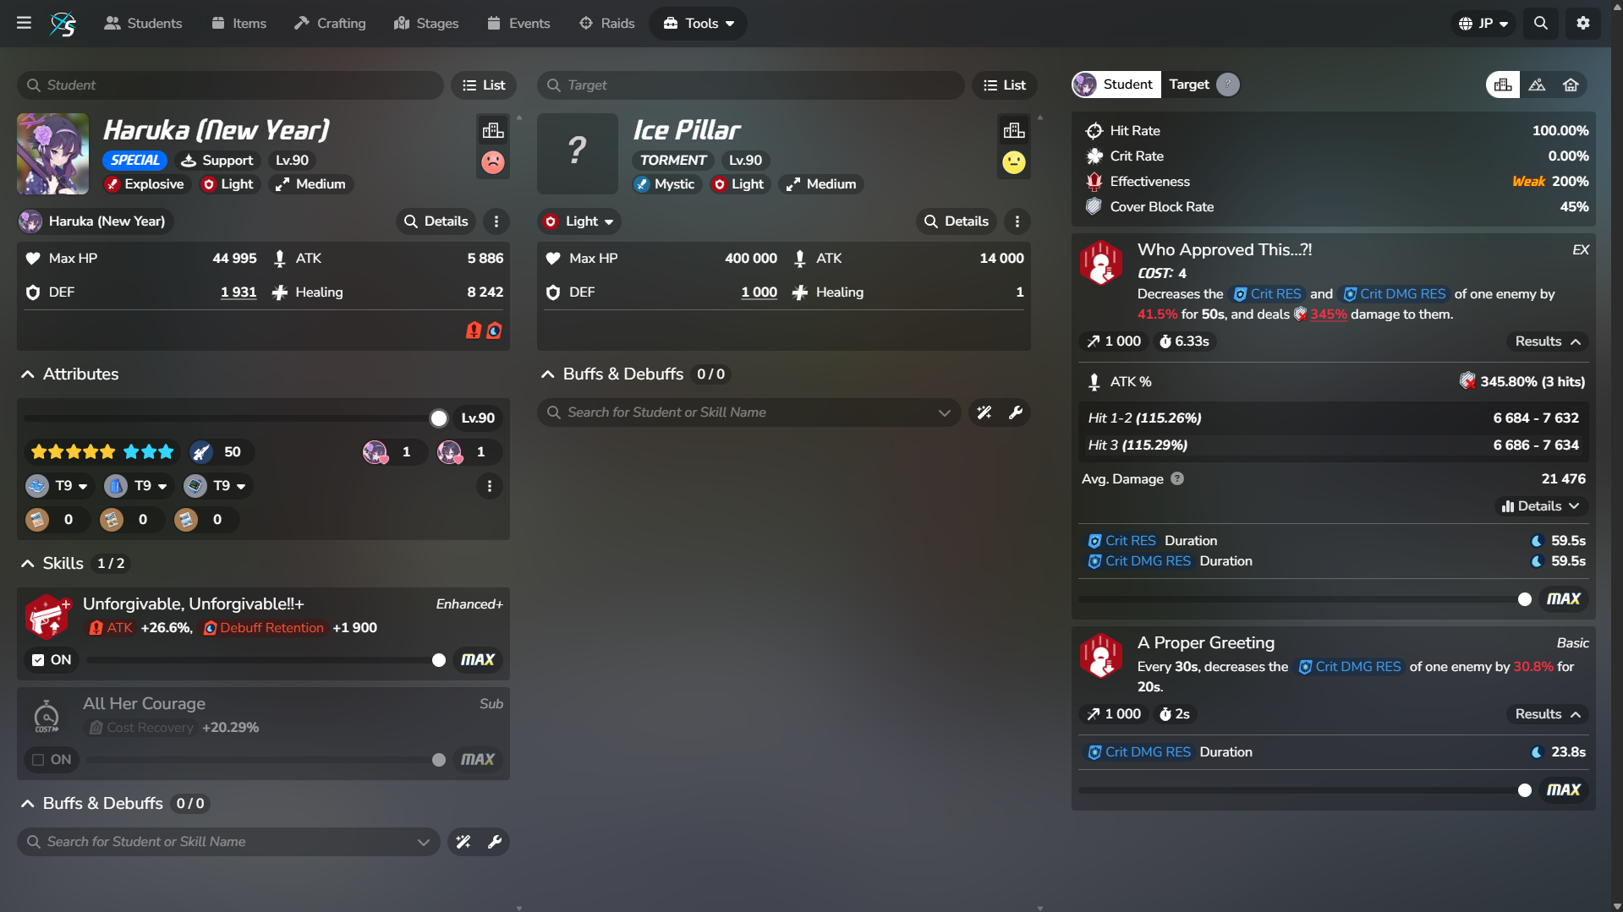Screen dimensions: 1623x912
Task: Adjust the Lv.90 level slider handle
Action: pyautogui.click(x=438, y=418)
